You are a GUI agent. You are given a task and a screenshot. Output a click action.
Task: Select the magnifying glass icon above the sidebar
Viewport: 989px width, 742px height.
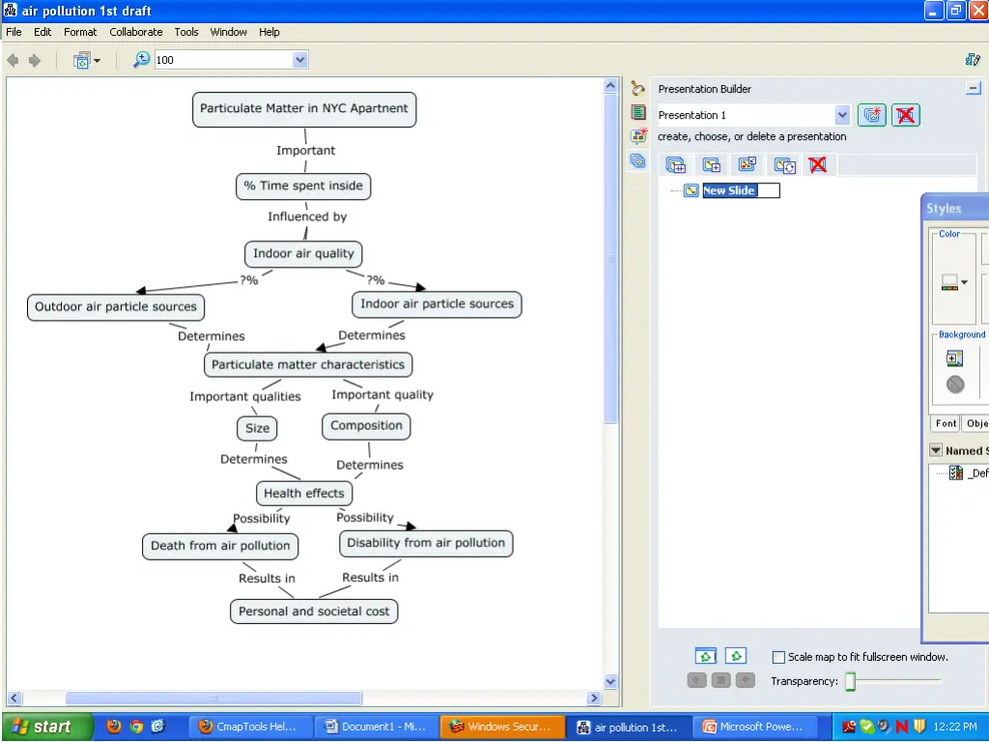point(637,88)
